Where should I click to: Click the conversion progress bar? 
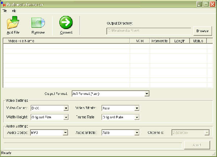coord(93,145)
